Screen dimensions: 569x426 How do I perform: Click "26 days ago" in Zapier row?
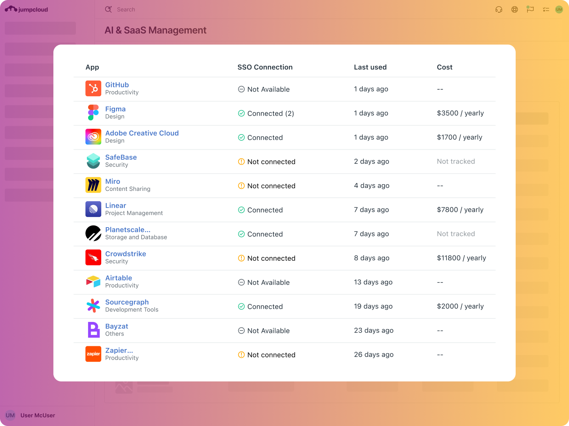(374, 354)
